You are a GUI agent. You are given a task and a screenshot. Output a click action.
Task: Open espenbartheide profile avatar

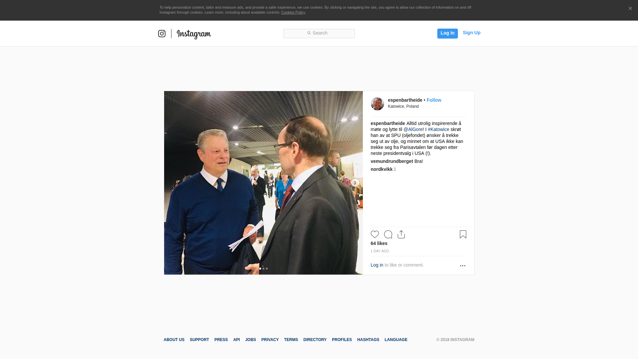[x=377, y=104]
